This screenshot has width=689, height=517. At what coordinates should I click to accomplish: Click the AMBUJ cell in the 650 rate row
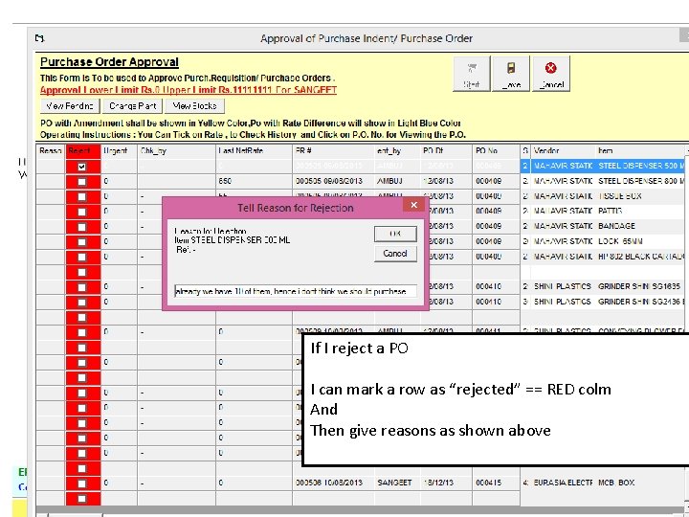click(398, 181)
